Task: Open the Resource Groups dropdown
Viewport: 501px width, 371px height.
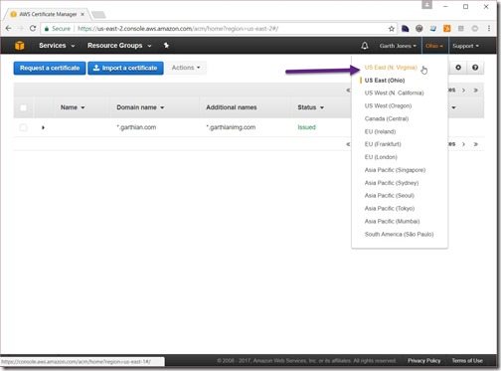Action: (119, 46)
